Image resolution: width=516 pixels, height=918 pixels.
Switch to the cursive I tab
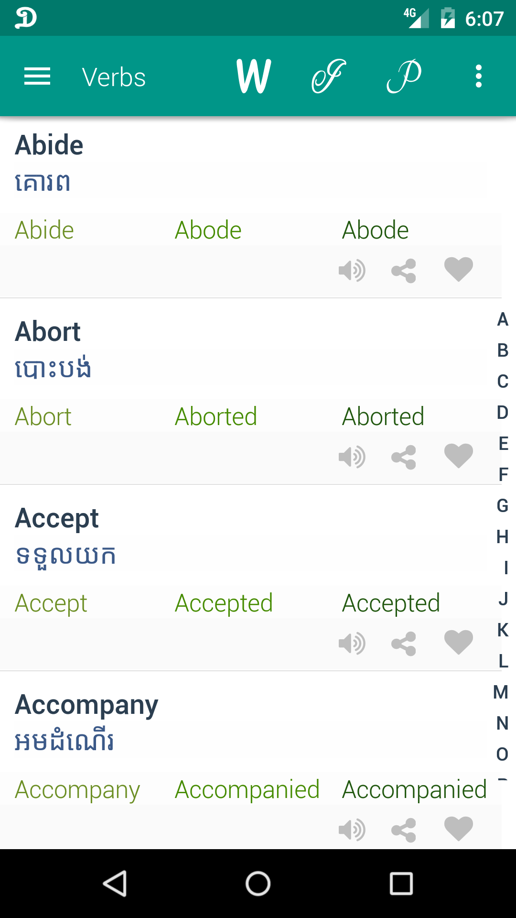[328, 76]
